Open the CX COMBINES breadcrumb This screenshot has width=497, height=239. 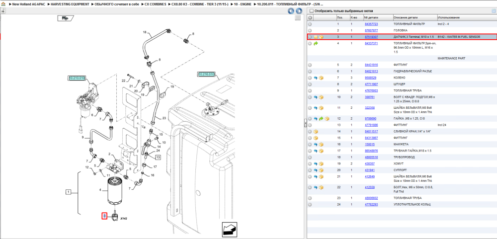pos(155,4)
